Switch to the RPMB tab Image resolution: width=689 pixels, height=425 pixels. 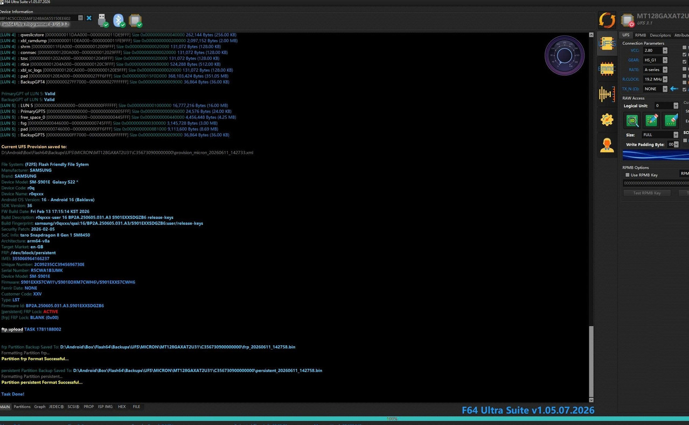[640, 35]
